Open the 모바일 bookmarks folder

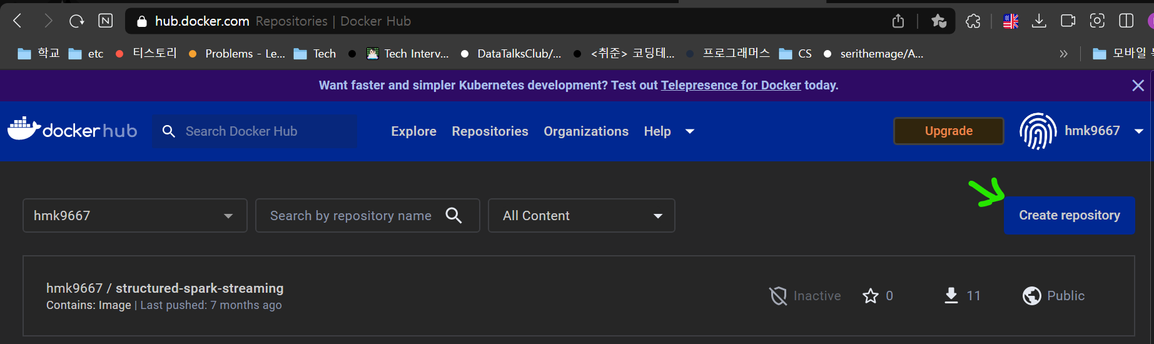[x=1123, y=54]
